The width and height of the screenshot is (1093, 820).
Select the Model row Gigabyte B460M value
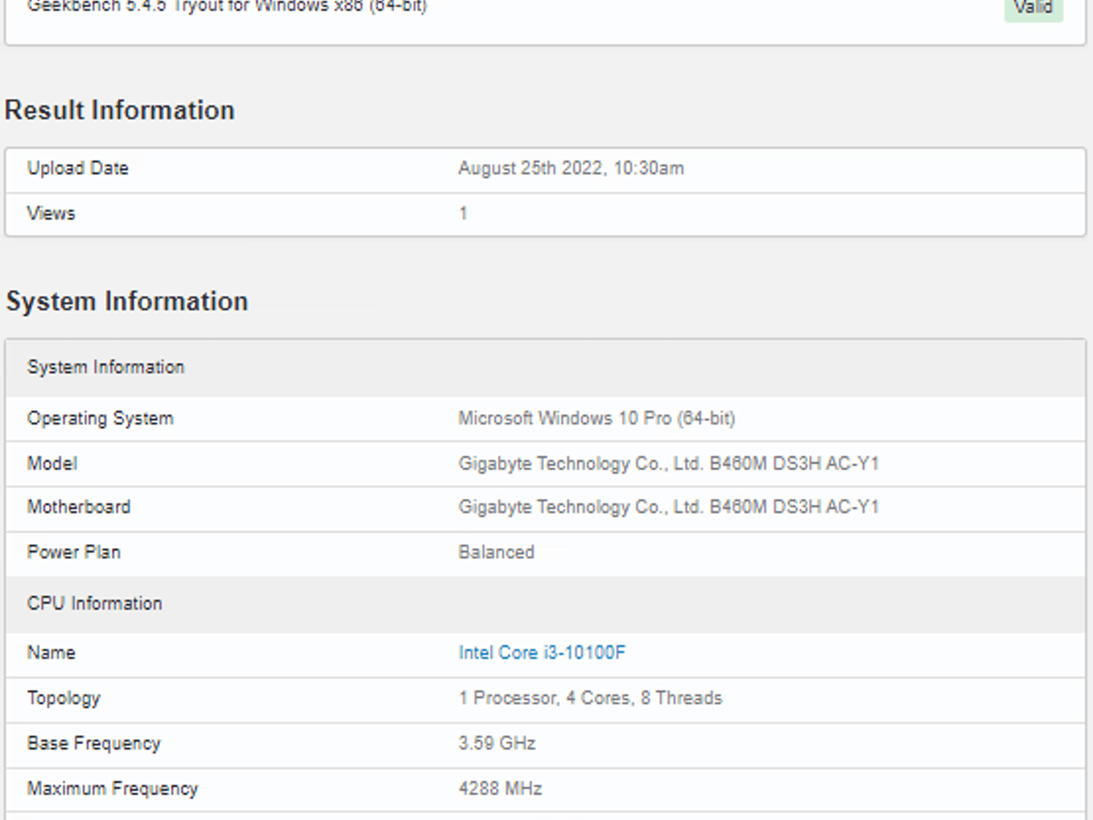click(x=669, y=463)
